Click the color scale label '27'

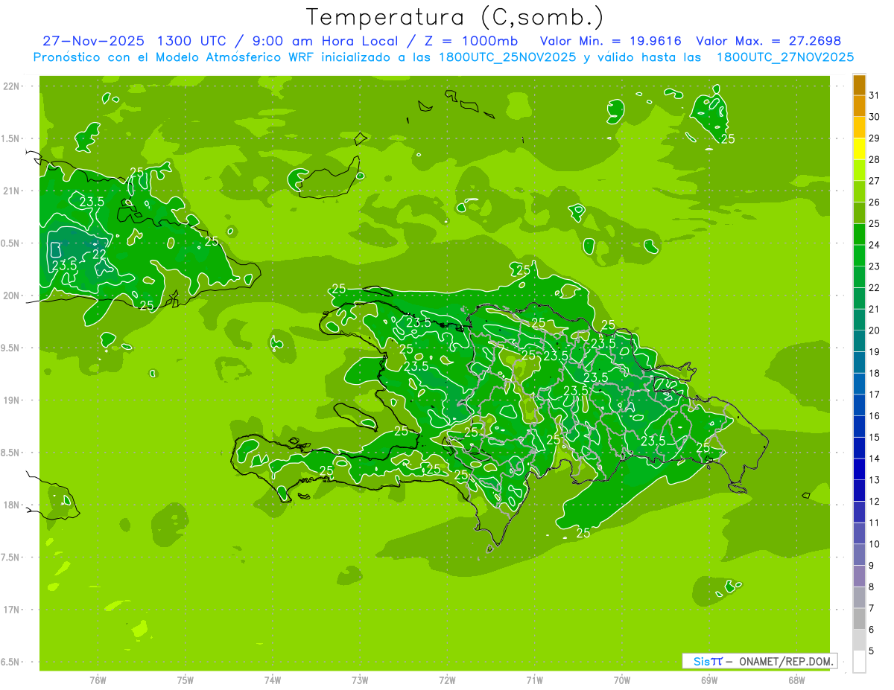tap(874, 181)
